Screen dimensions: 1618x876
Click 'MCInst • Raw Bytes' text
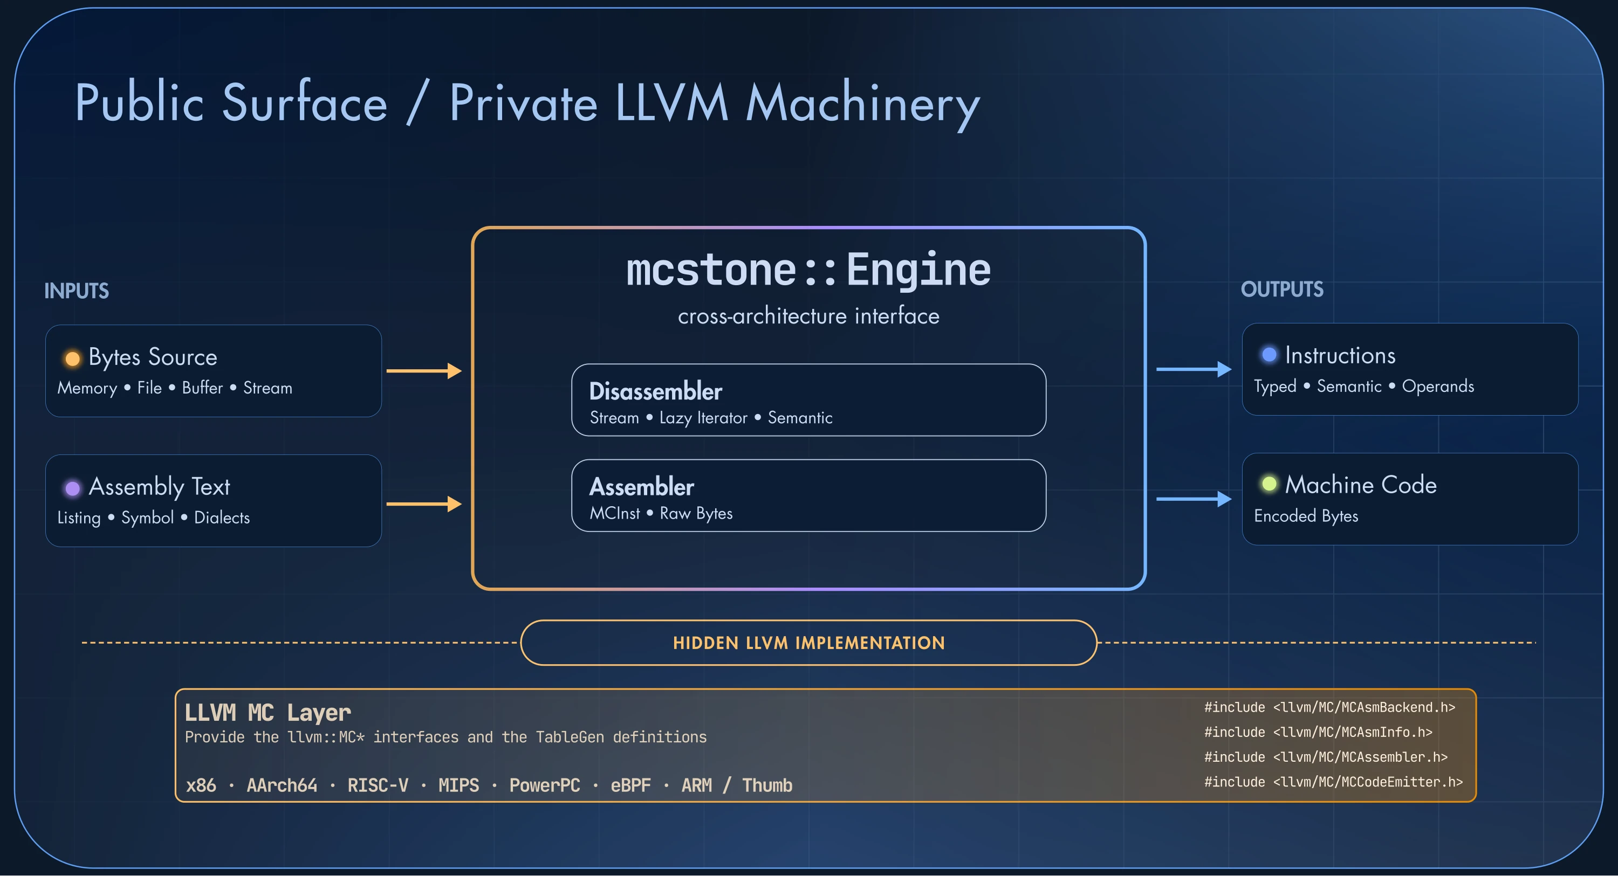coord(661,514)
